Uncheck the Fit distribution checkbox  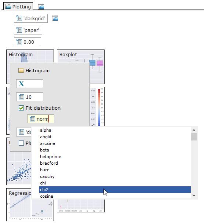click(x=21, y=108)
